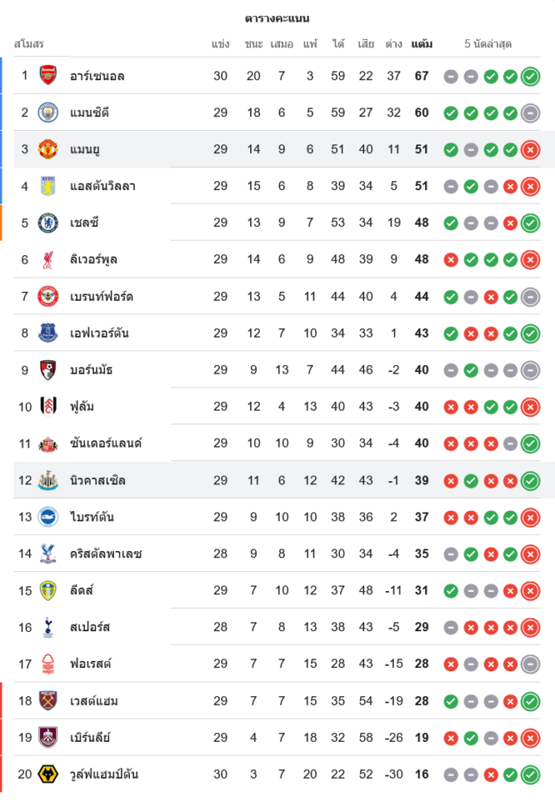Click the Manchester United crest icon
555x802 pixels.
click(48, 149)
